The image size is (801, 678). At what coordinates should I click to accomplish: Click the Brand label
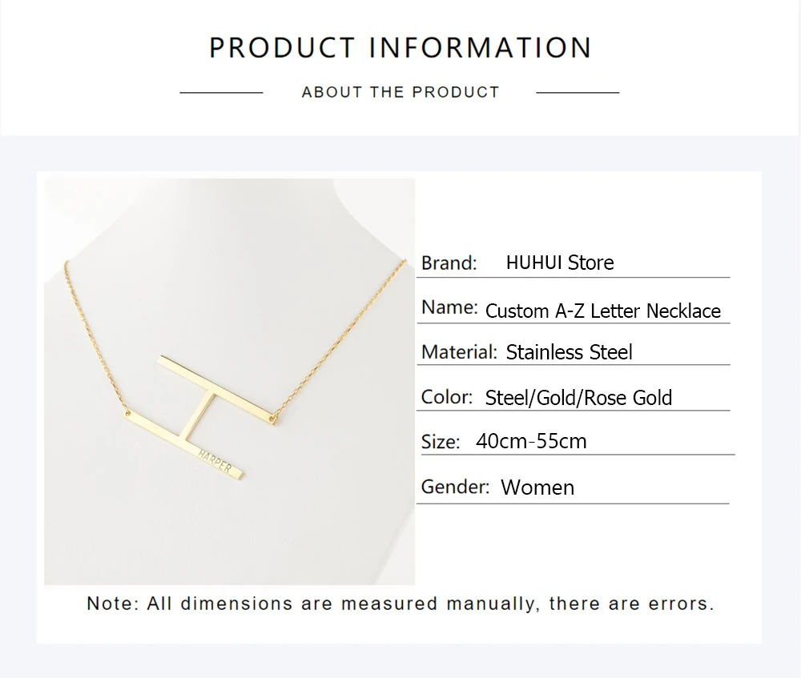(449, 263)
